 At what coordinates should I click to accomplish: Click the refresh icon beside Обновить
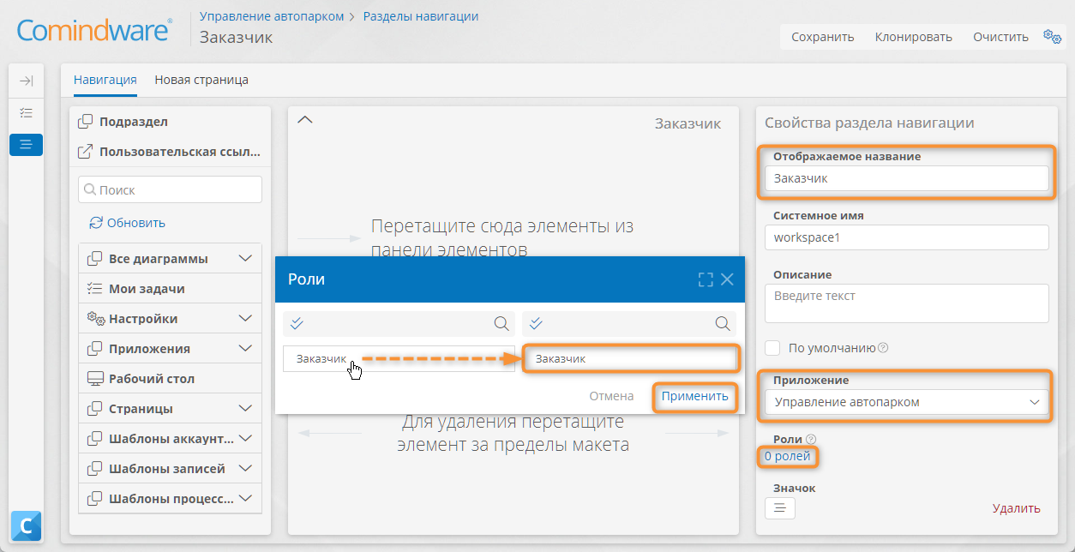point(96,223)
